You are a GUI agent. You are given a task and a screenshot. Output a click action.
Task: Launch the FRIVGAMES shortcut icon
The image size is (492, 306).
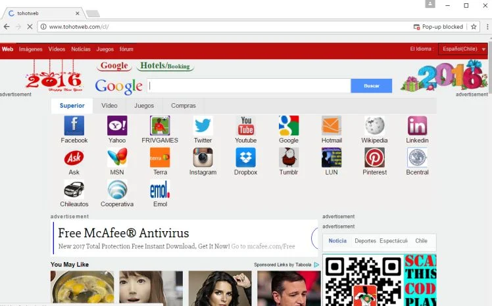[160, 125]
